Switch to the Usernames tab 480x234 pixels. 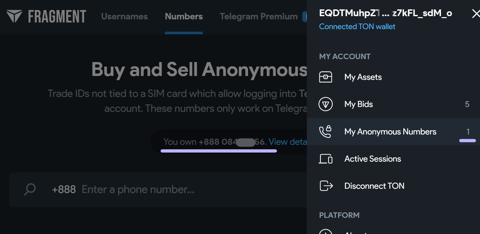[x=124, y=16]
